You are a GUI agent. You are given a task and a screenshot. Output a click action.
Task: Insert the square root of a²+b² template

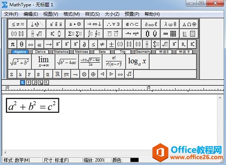click(x=19, y=62)
